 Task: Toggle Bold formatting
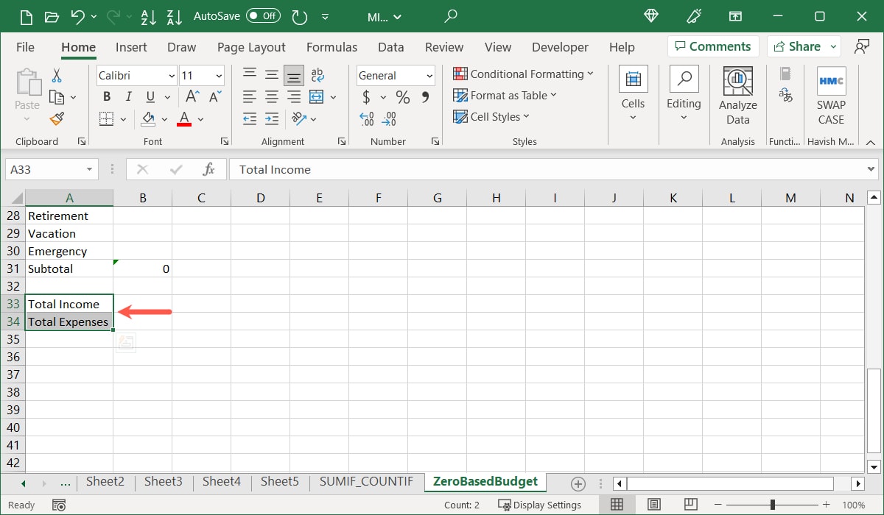[107, 97]
